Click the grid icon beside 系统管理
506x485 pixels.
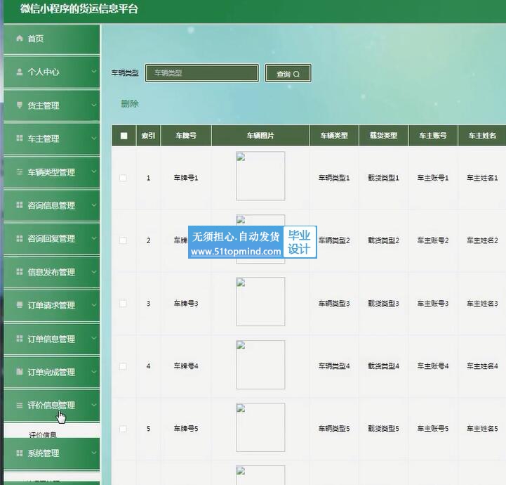pos(20,453)
